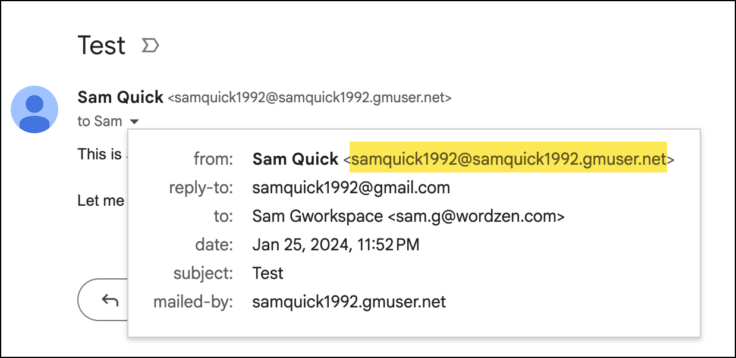Click the "mailed-by:" field label

193,302
